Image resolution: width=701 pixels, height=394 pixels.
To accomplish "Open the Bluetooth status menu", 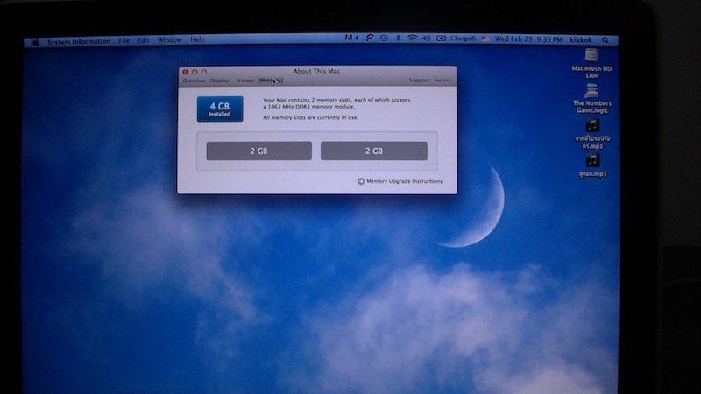I will tap(398, 39).
